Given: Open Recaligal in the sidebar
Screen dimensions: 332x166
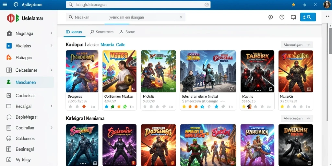Looking at the screenshot, I should pos(23,106).
